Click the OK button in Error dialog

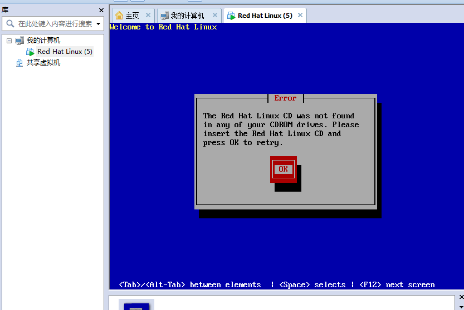coord(283,169)
